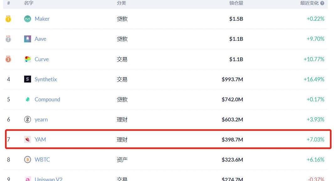
Task: Open the Synthetix project link
Action: coord(46,79)
